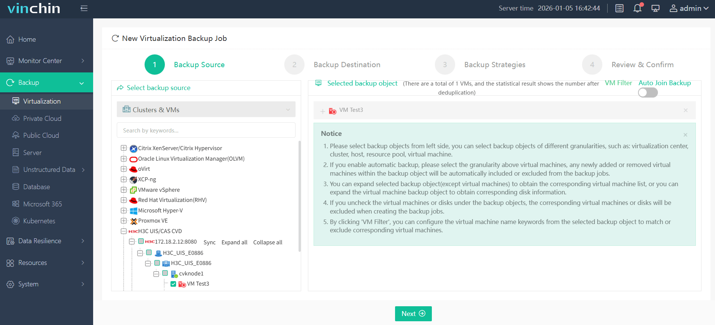
Task: Click the Next button
Action: pos(413,314)
